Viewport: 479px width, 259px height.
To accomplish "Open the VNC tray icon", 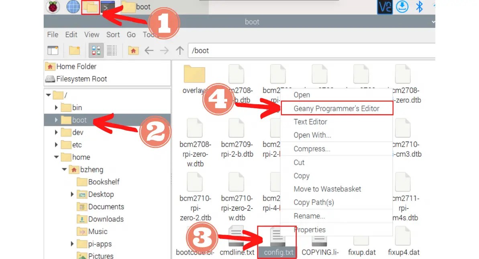I will (385, 7).
